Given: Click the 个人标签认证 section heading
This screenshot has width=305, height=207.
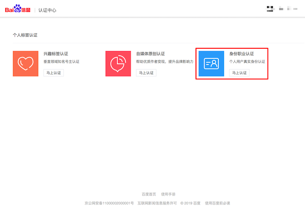Looking at the screenshot, I should pyautogui.click(x=25, y=35).
